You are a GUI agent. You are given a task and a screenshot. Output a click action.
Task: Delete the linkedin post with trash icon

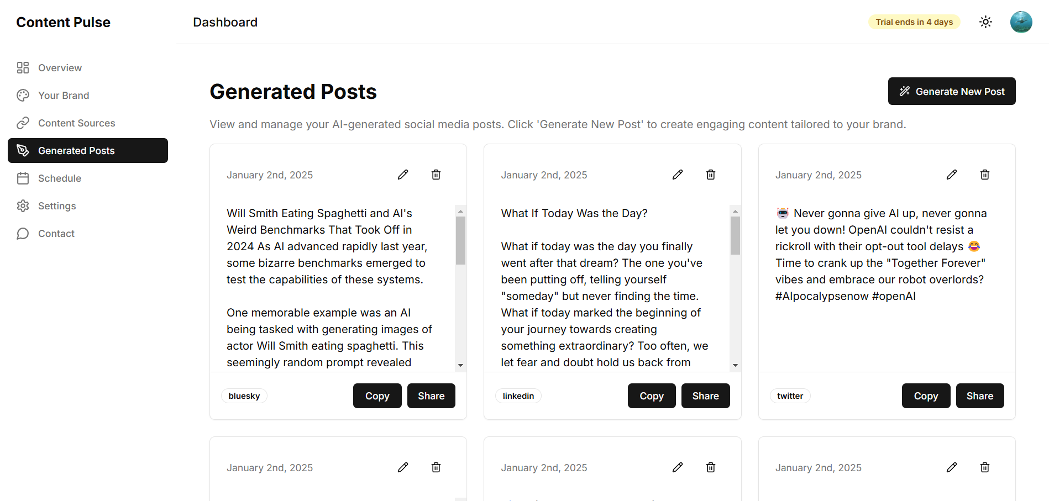(710, 175)
